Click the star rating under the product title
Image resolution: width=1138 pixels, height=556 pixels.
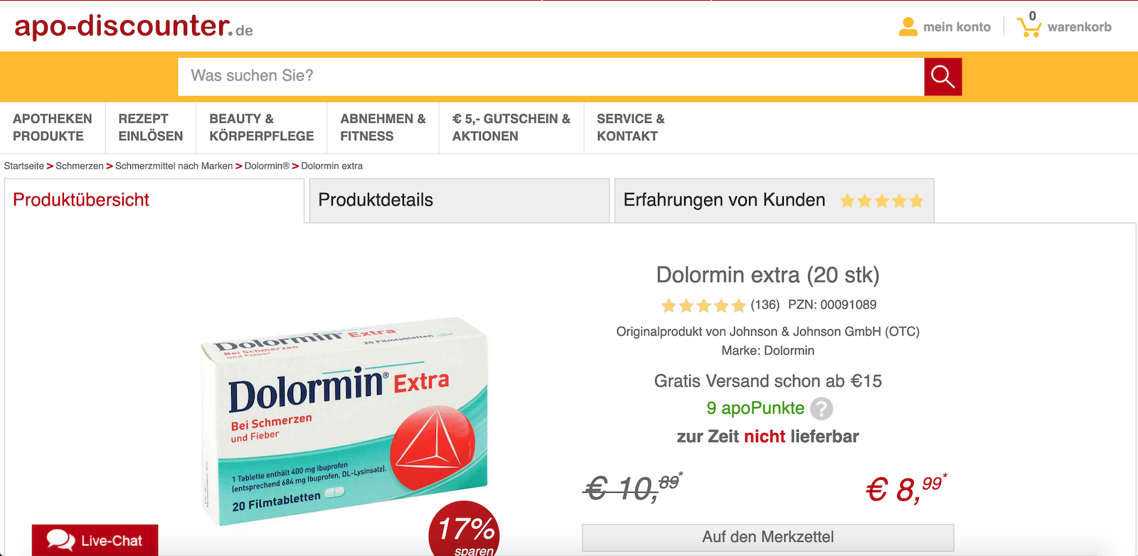(703, 306)
